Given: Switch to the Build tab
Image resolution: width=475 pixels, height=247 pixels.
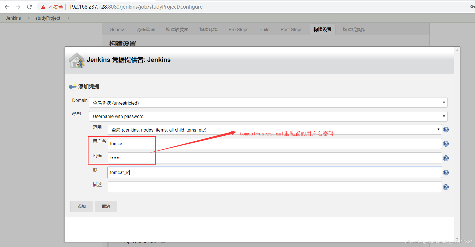Looking at the screenshot, I should (264, 29).
